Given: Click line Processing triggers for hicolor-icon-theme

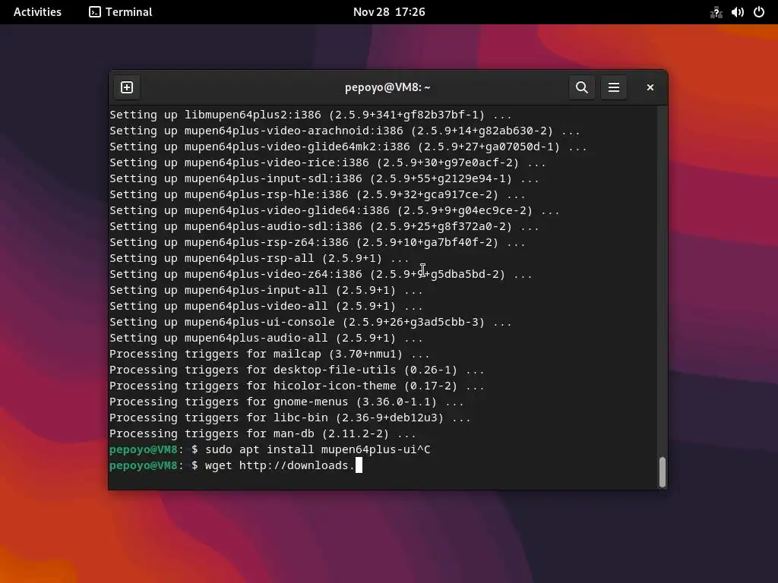Looking at the screenshot, I should [297, 386].
